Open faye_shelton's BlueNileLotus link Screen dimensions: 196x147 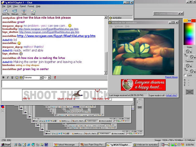pyautogui.click(x=49, y=32)
